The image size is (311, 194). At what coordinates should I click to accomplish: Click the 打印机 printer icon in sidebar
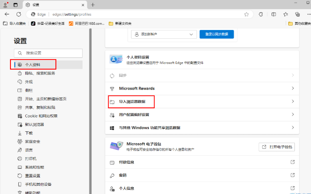(x=20, y=159)
